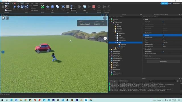Open the All Contexts dropdown

point(124,81)
